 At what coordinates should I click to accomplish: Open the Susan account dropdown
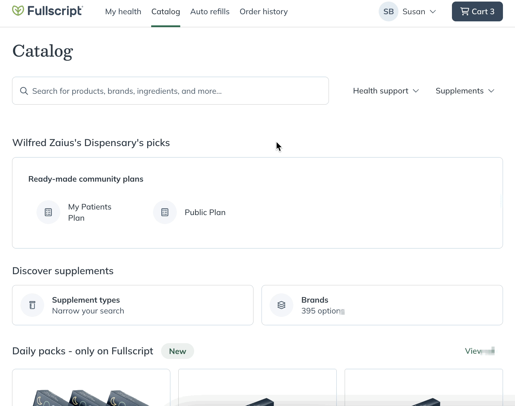click(x=419, y=11)
